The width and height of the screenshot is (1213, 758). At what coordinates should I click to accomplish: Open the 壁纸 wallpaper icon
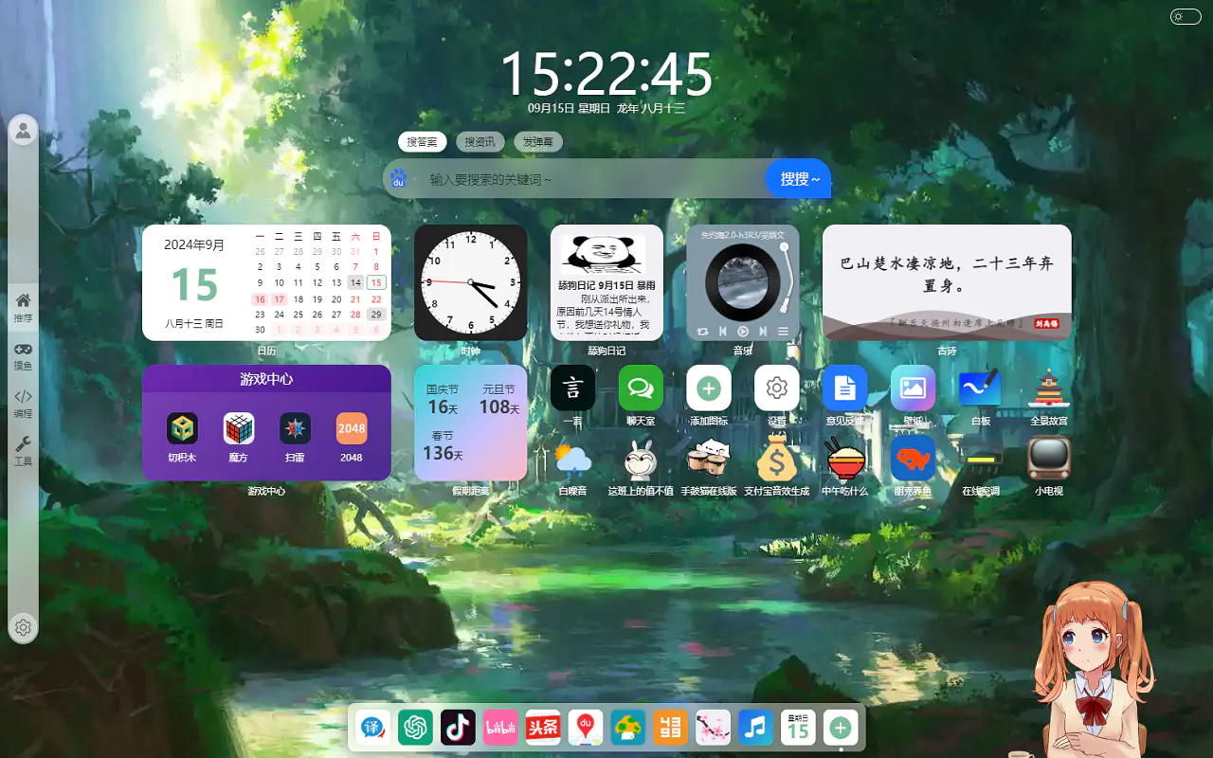point(914,388)
